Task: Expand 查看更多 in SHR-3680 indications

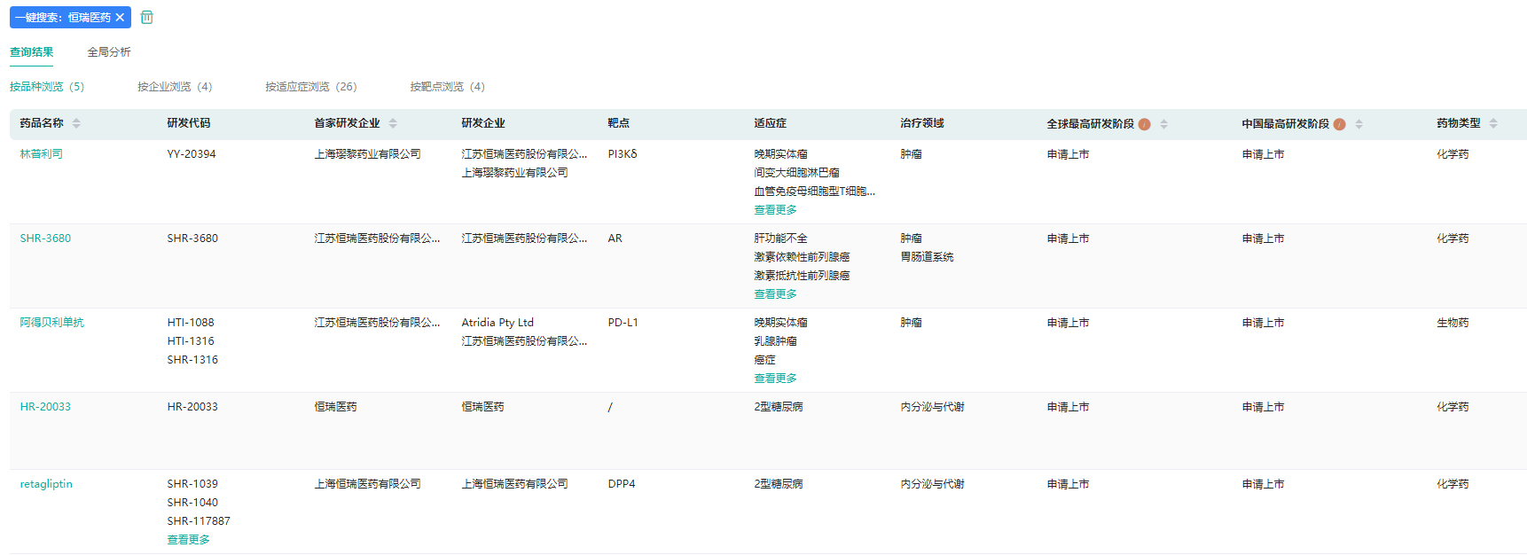Action: tap(775, 294)
